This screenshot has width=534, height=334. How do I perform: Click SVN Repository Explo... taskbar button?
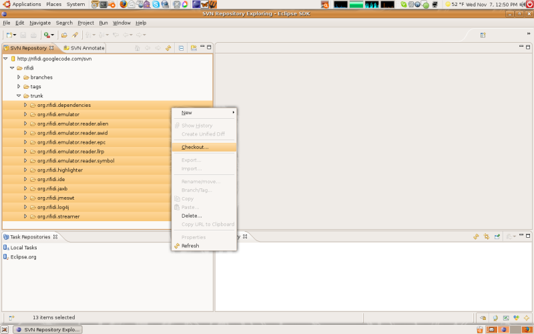[x=47, y=329]
